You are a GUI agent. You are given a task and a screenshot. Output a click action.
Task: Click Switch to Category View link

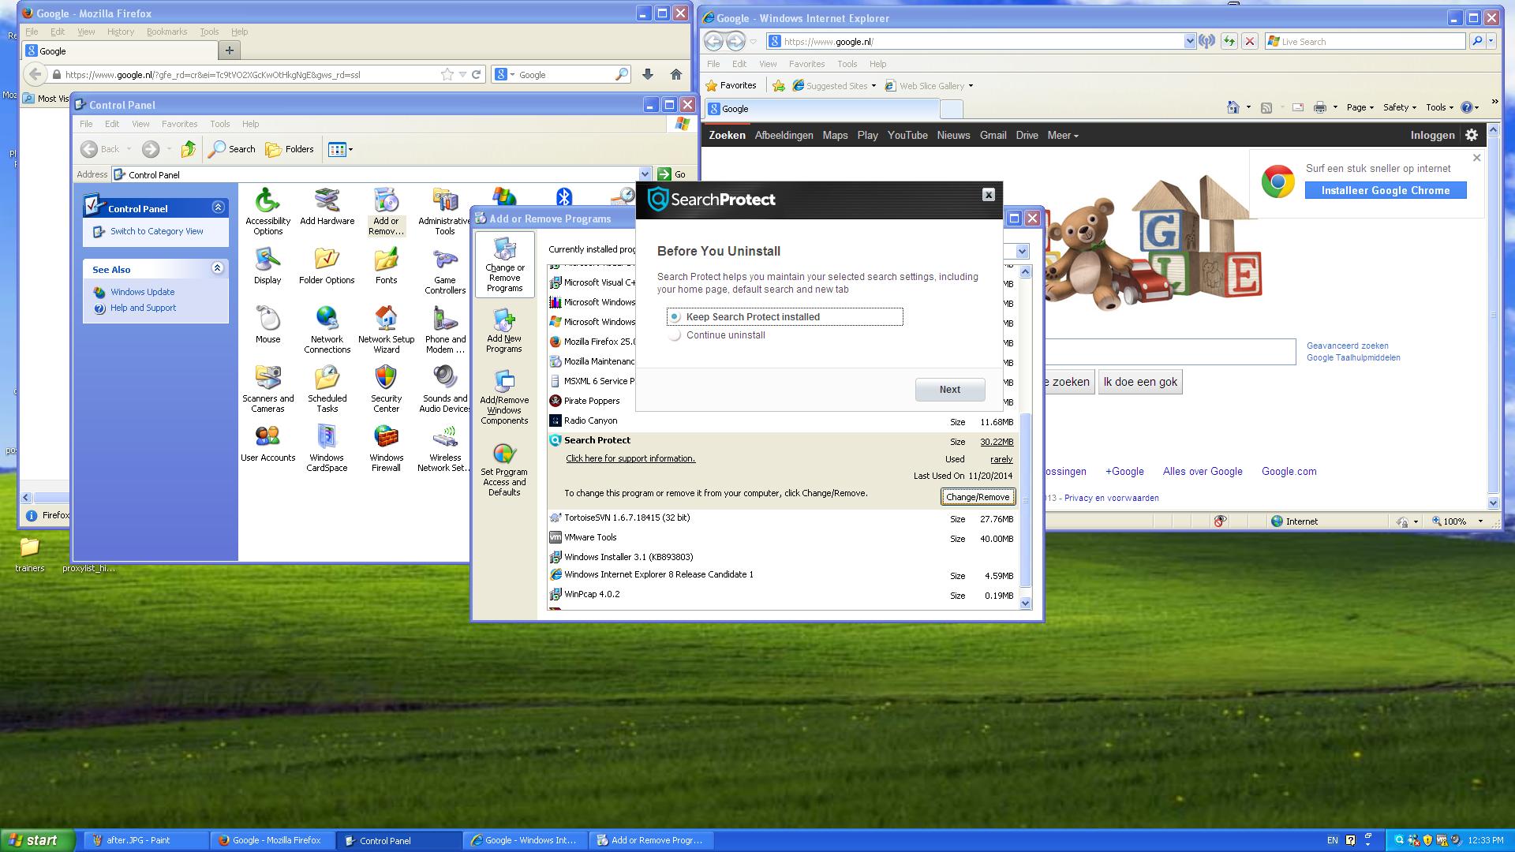pos(156,231)
